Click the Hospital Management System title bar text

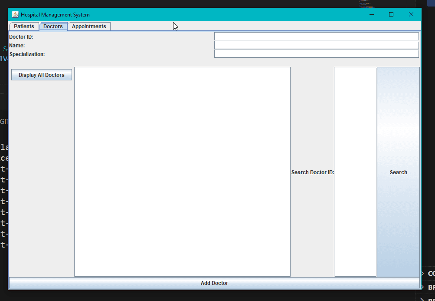(55, 15)
